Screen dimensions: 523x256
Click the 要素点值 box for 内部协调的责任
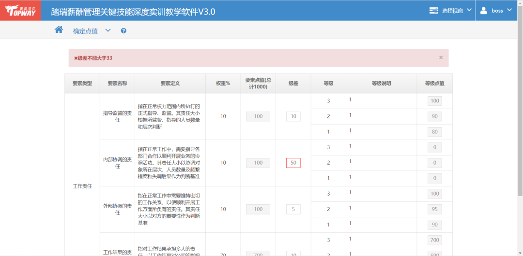click(x=258, y=163)
